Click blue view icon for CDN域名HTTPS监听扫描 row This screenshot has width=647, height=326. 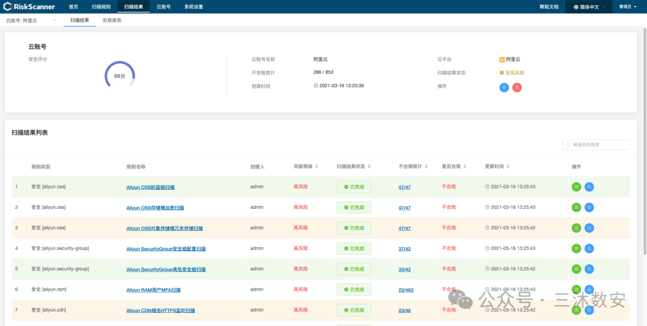[589, 310]
